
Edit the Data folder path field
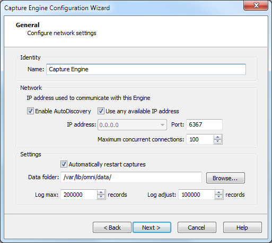[x=131, y=177]
